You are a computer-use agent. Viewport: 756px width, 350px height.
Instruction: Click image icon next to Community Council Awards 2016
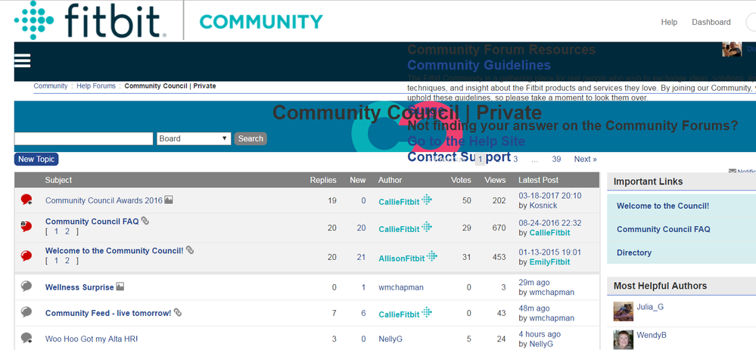pyautogui.click(x=168, y=200)
